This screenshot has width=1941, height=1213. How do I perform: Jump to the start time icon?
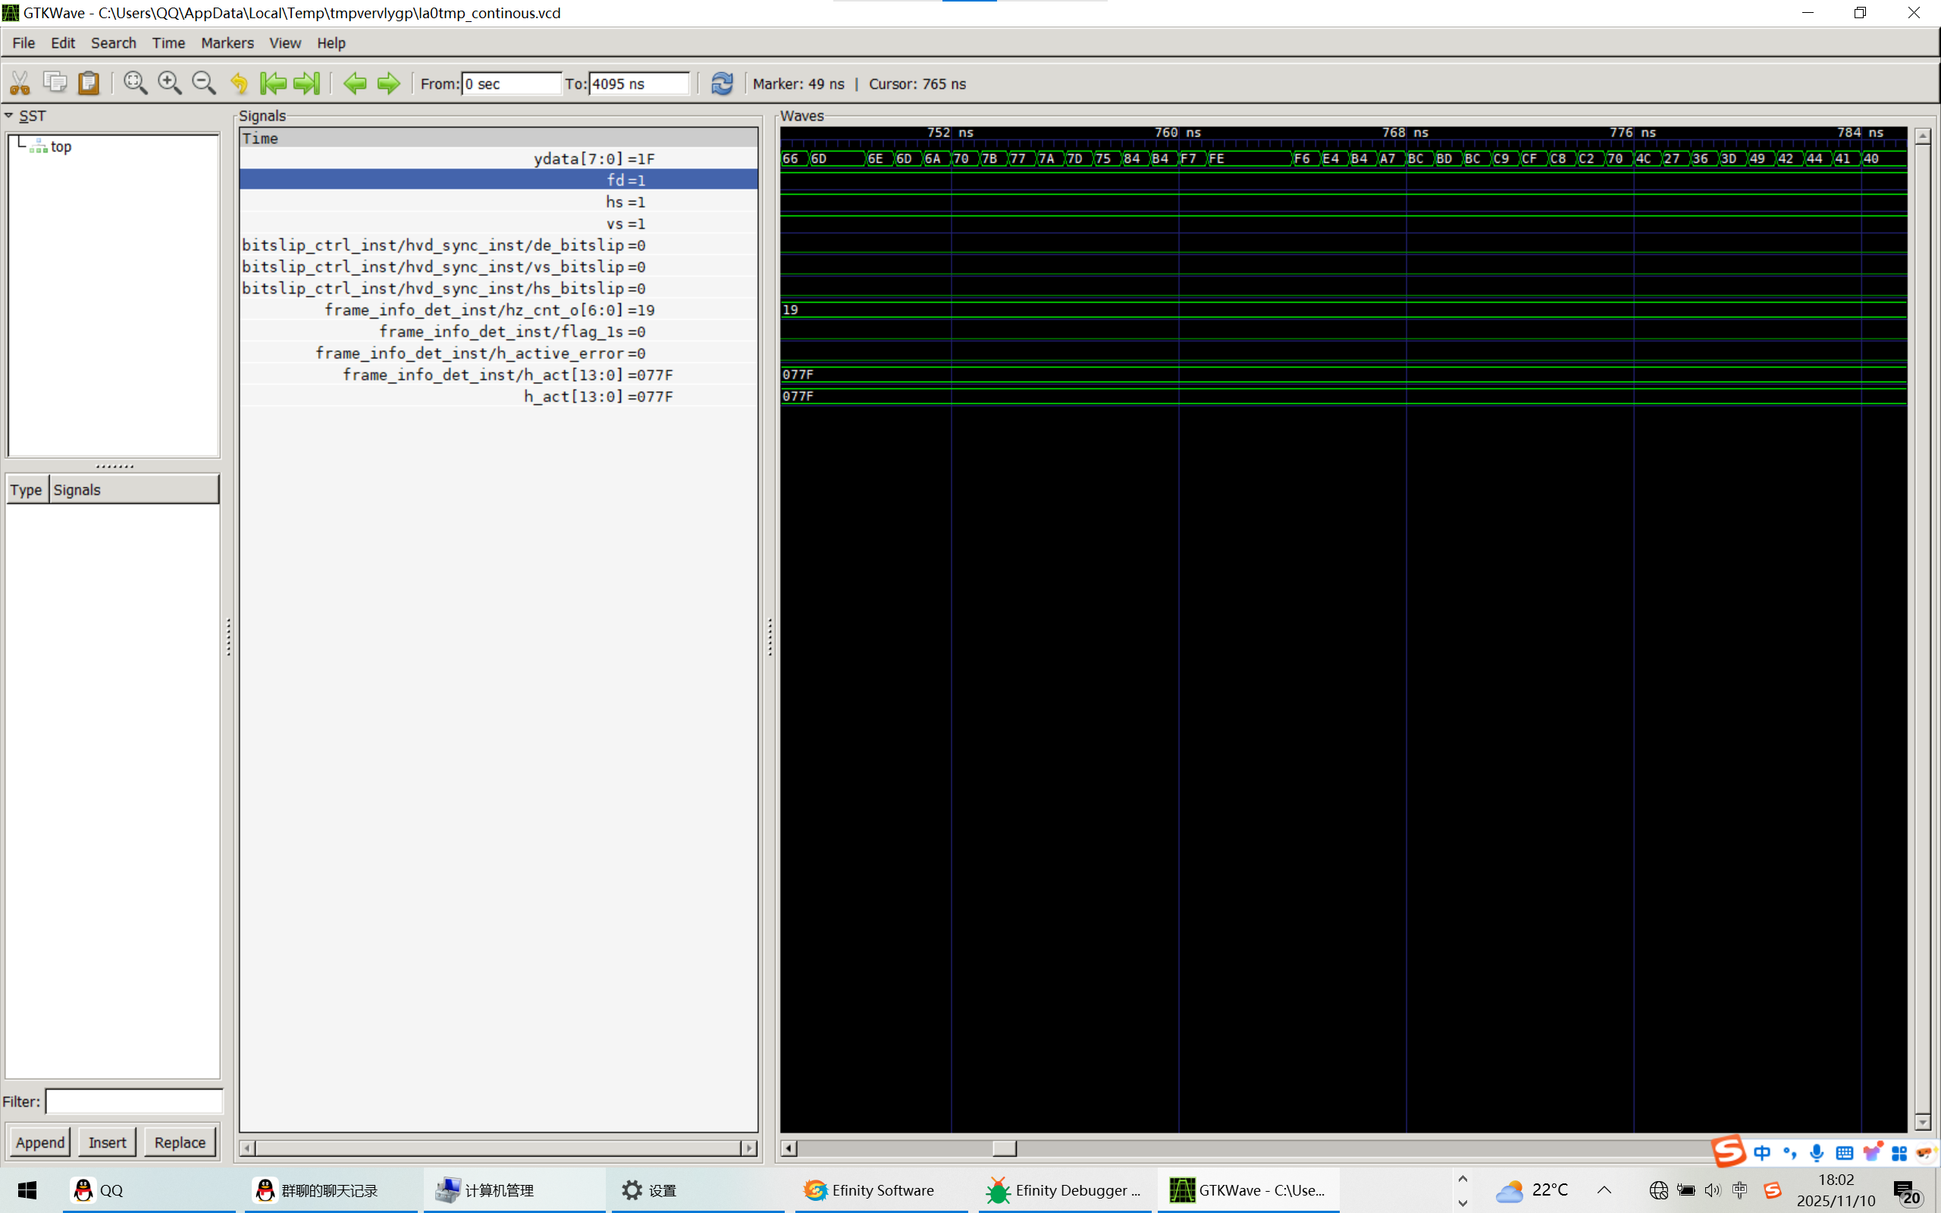[x=273, y=83]
